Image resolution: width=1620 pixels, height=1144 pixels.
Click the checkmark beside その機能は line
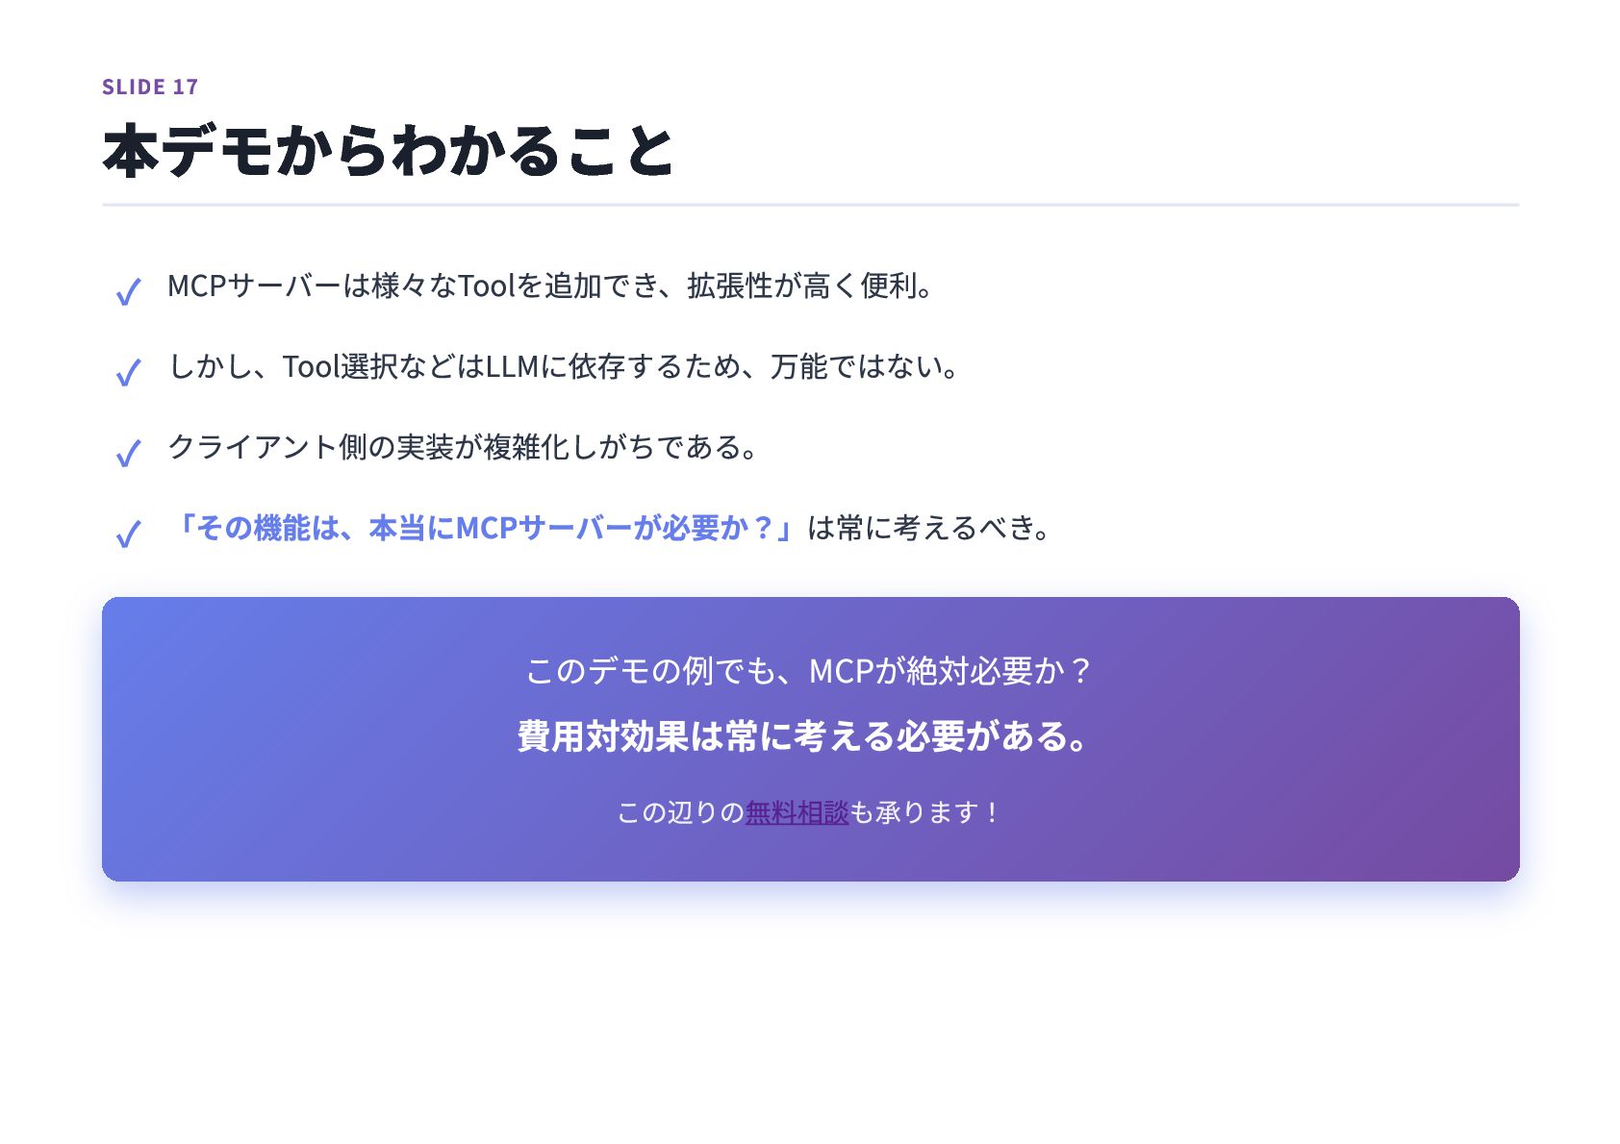point(128,533)
